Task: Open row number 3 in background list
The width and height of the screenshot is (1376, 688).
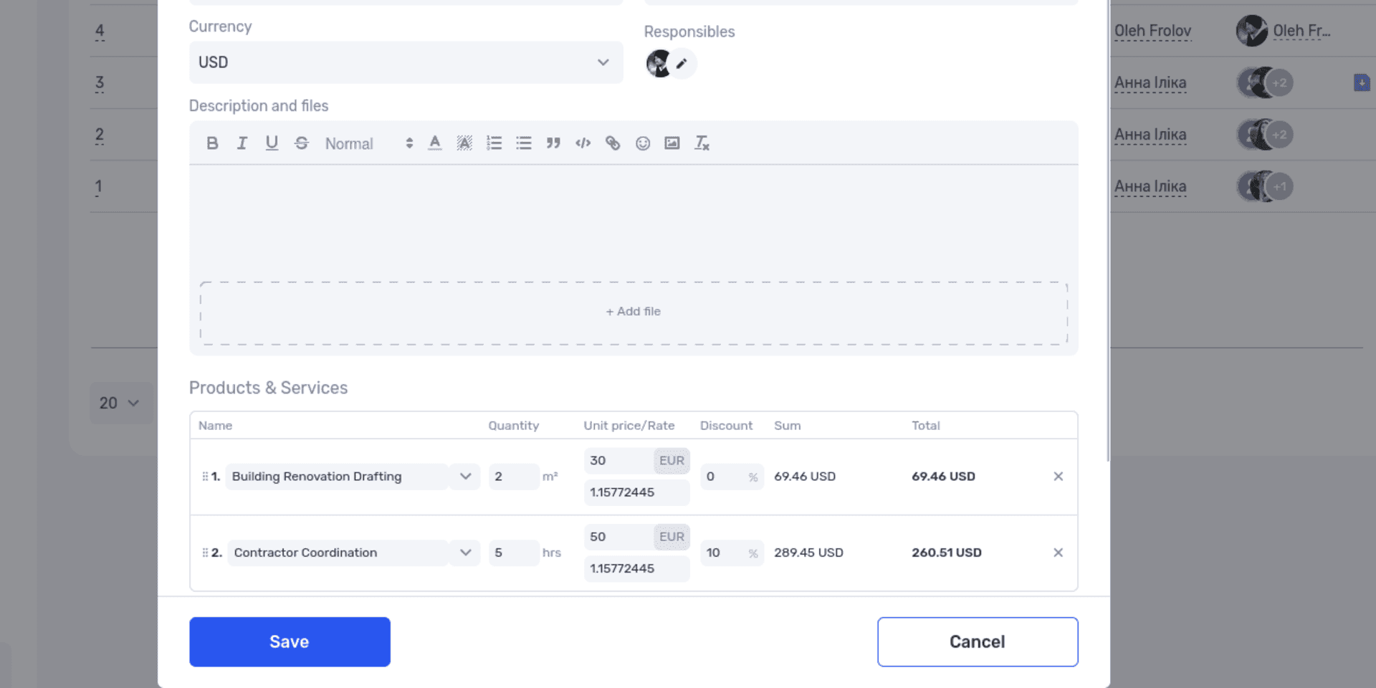Action: tap(100, 83)
